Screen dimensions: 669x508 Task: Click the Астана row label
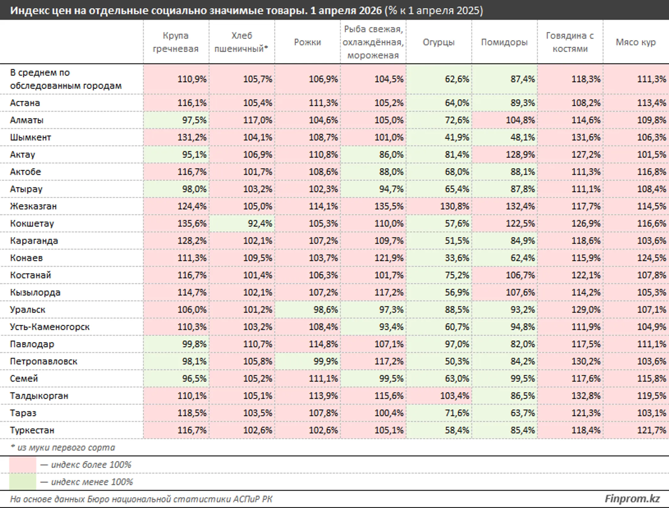click(x=25, y=103)
